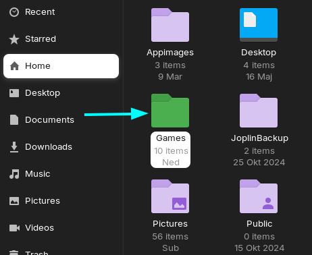The image size is (312, 255).
Task: Click the 'JoplinBackup' folder name label
Action: coord(259,138)
